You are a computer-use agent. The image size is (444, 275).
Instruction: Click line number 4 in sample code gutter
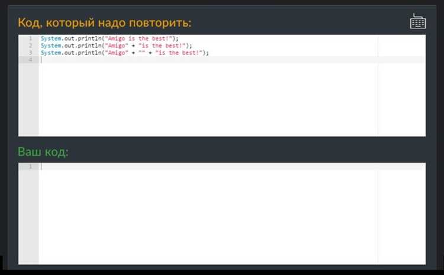click(31, 59)
